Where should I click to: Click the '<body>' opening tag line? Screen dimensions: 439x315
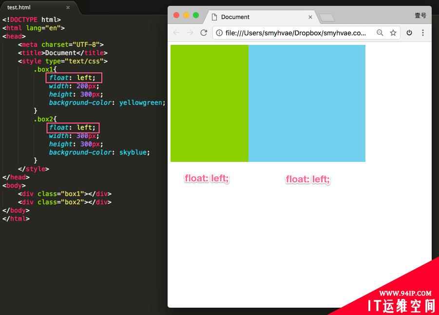point(14,185)
